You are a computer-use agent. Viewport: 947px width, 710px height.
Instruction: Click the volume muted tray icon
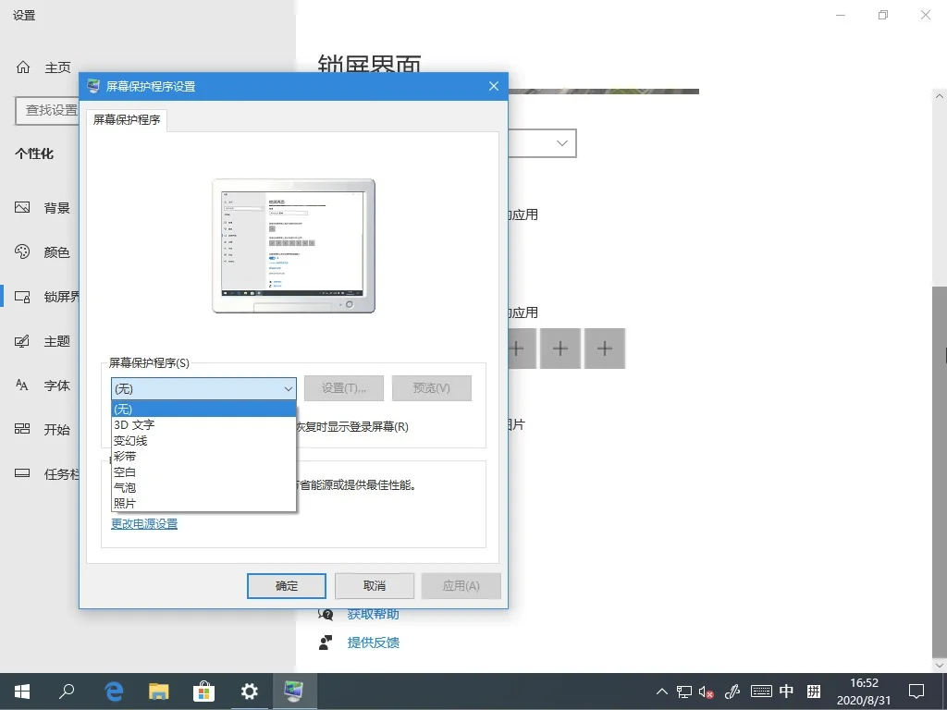click(707, 691)
